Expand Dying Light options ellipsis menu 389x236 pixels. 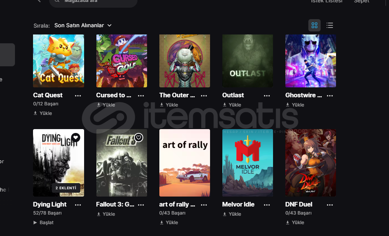click(78, 205)
